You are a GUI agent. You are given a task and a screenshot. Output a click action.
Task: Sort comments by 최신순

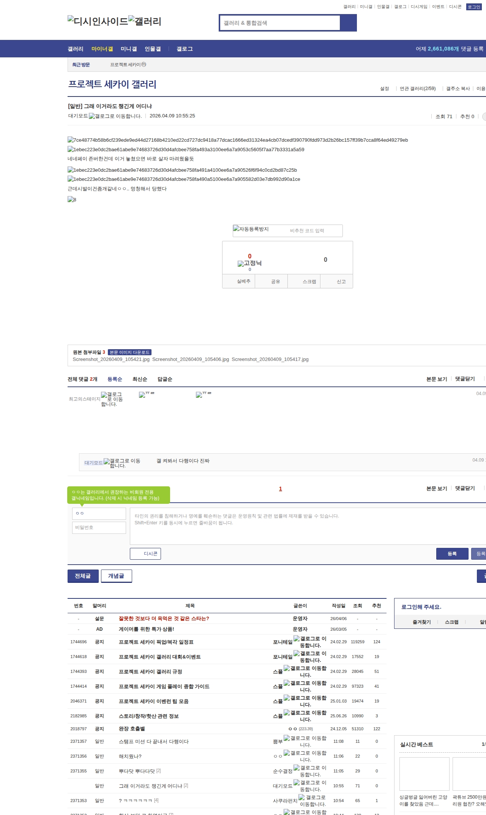[x=140, y=379]
